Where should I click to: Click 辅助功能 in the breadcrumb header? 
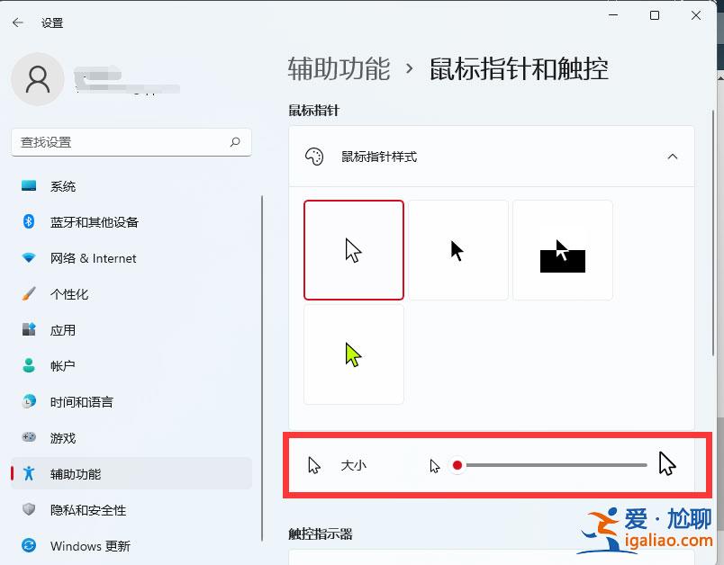(x=339, y=68)
